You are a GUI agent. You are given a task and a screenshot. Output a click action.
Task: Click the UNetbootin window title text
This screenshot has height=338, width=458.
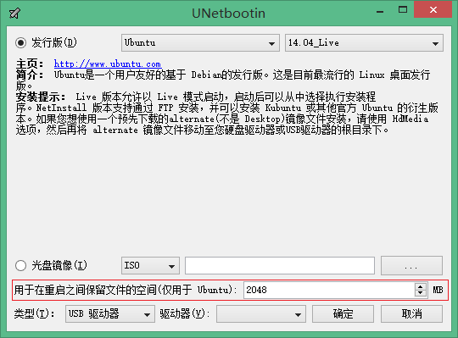(229, 14)
